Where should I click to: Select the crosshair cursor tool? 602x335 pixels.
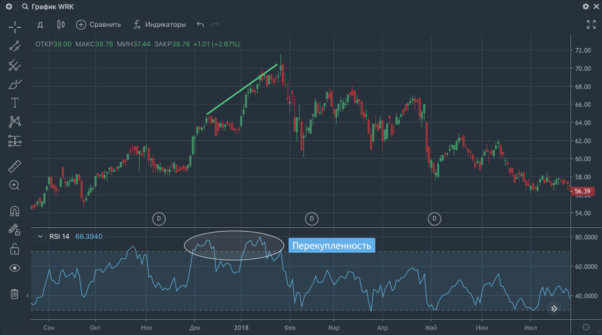(15, 27)
